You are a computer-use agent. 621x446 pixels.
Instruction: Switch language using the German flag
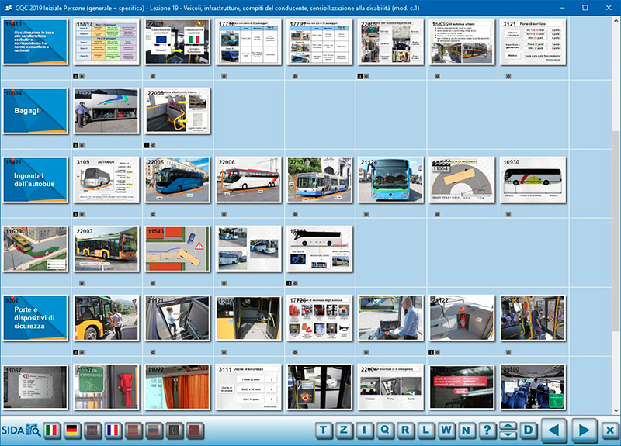click(x=73, y=430)
